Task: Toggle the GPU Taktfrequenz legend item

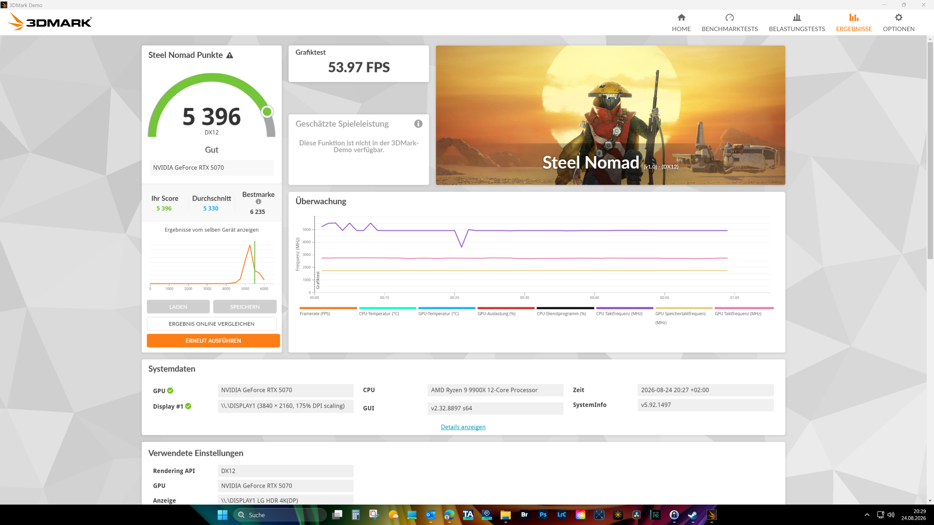Action: click(x=744, y=312)
